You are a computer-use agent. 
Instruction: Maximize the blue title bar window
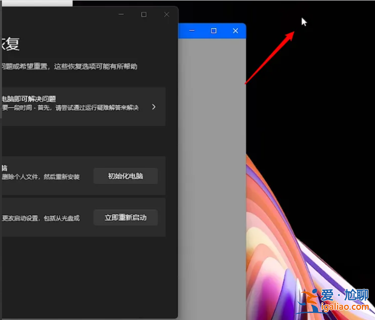(213, 31)
